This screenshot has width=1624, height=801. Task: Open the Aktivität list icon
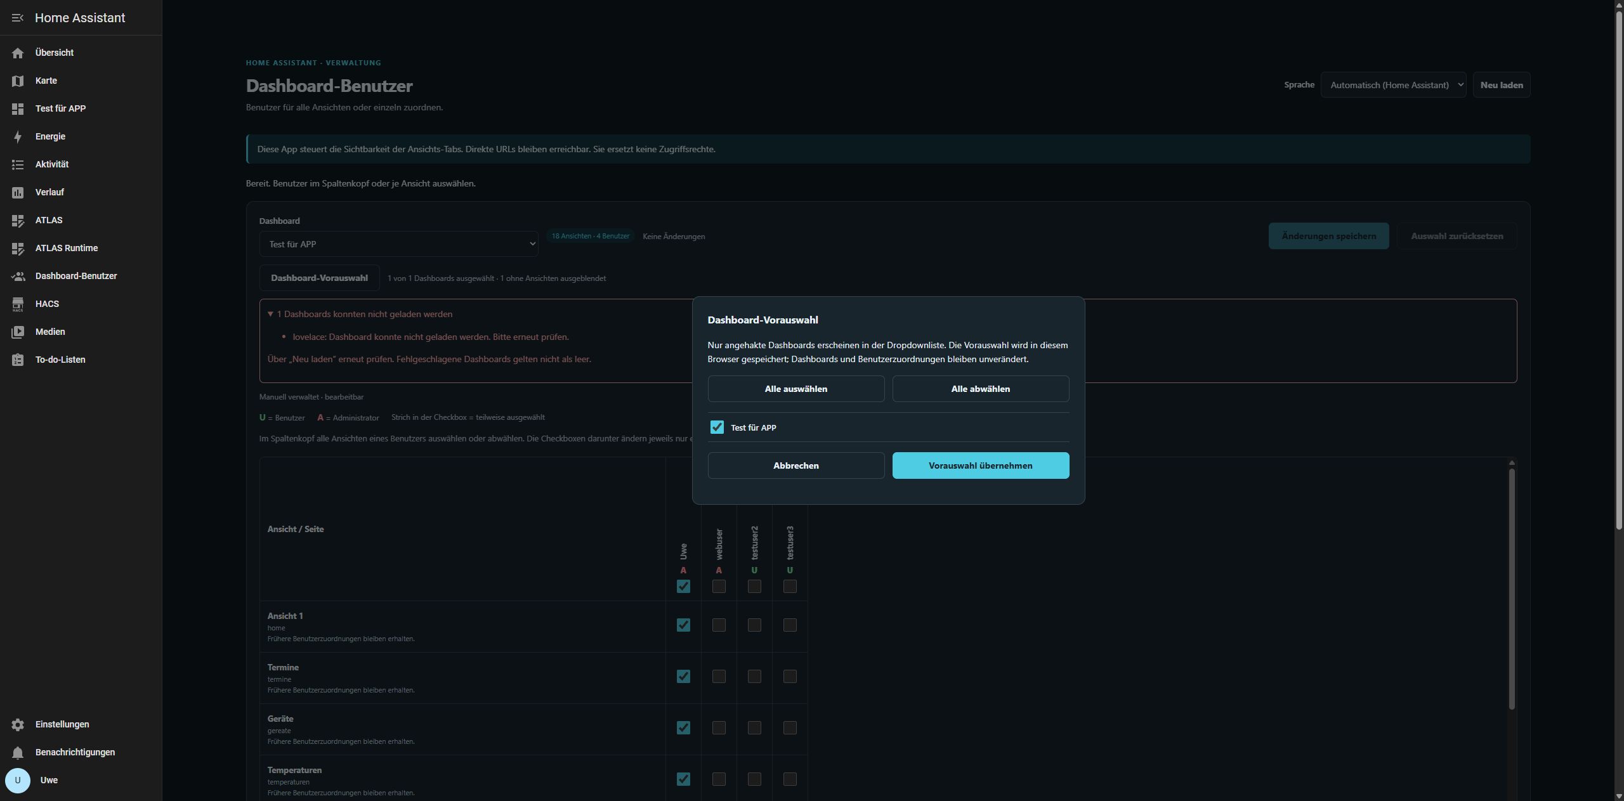(18, 164)
